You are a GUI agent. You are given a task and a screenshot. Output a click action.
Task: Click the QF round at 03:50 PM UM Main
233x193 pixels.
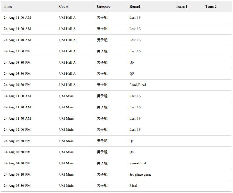tap(131, 152)
